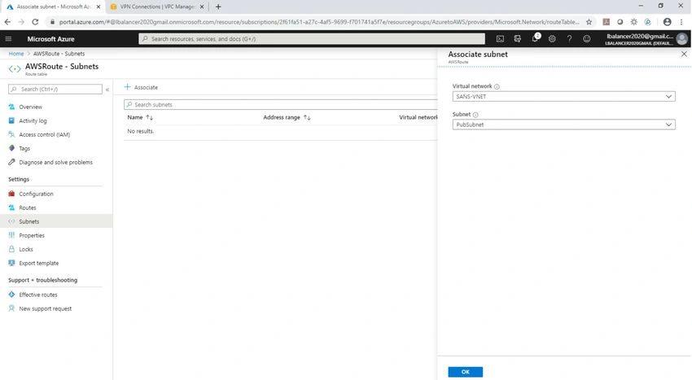Focus the Search resources, services, and docs box

click(x=312, y=39)
